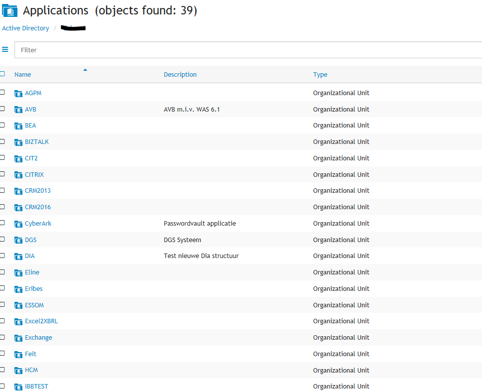This screenshot has height=392, width=482.
Task: Click the folder icon next to CIT2
Action: tap(18, 159)
